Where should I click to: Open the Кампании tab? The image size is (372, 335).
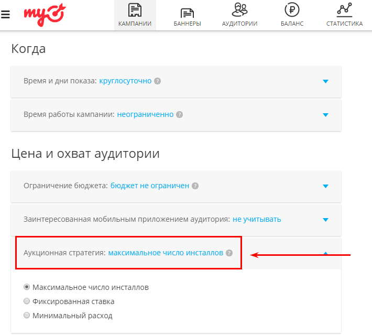[135, 15]
